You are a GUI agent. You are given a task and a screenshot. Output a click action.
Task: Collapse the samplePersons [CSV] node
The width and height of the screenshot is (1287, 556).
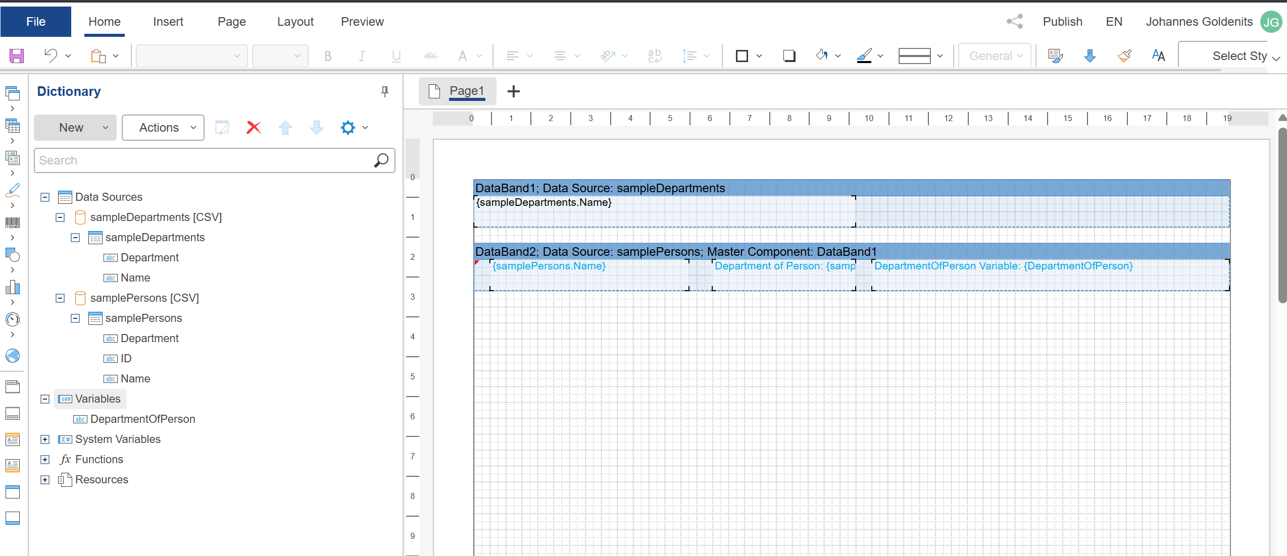click(x=60, y=298)
